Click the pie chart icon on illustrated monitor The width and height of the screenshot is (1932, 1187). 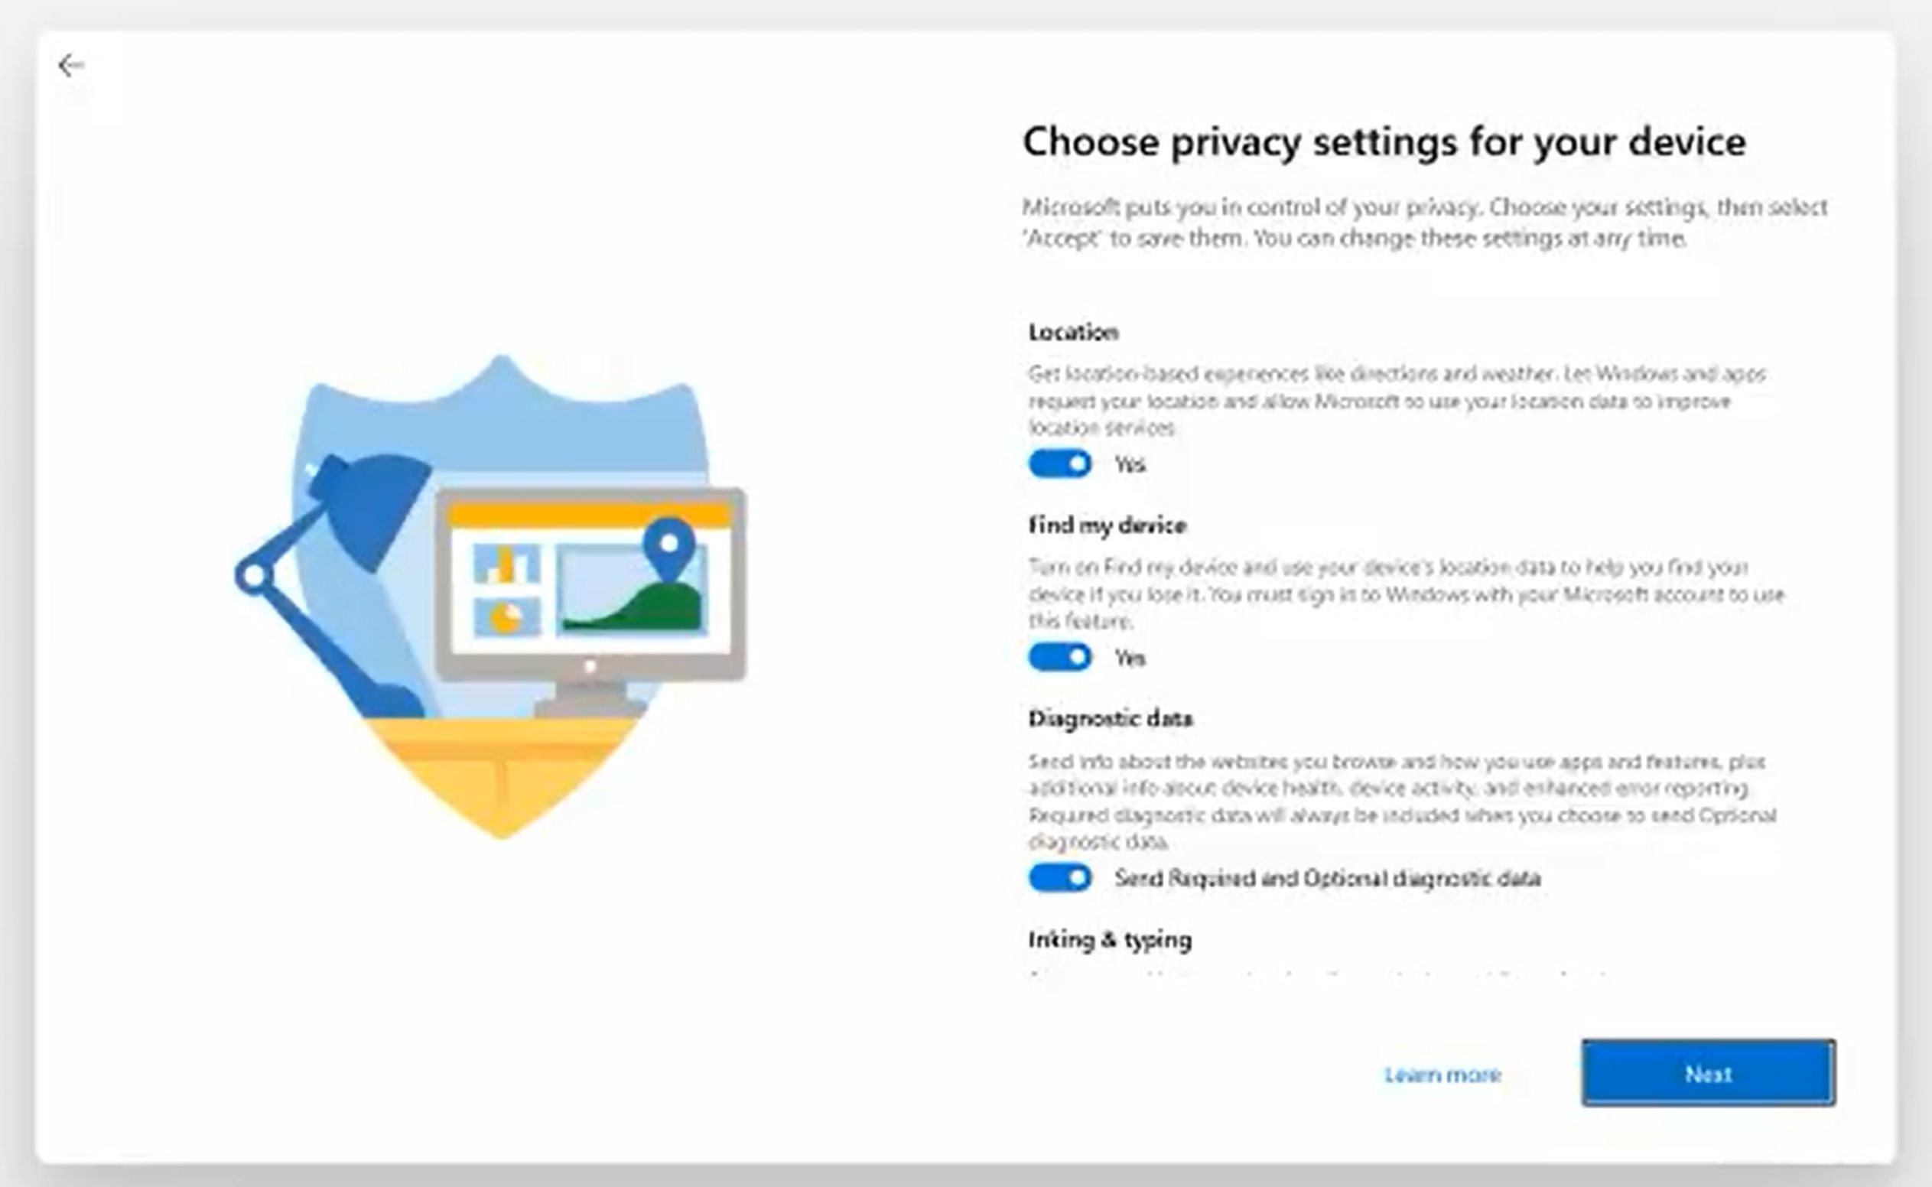click(506, 617)
